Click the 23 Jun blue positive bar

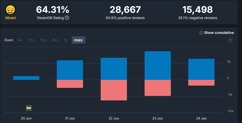[x=158, y=66]
